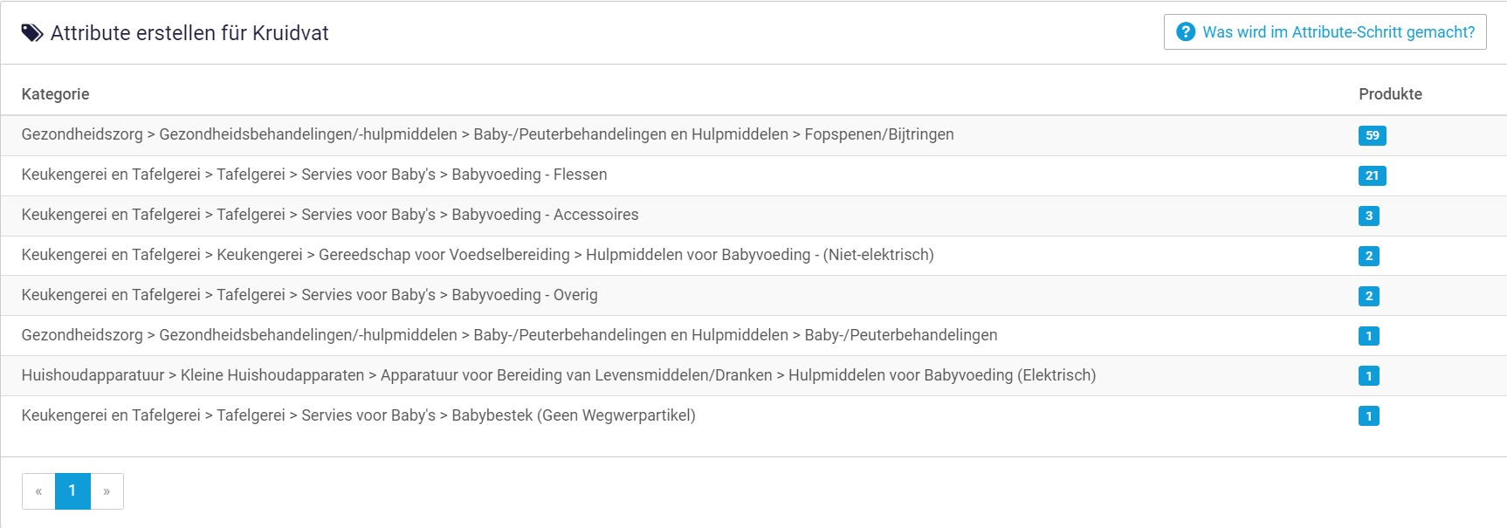The width and height of the screenshot is (1507, 528).
Task: Open the Babyvoeding - Accessoires category row
Action: tap(330, 215)
